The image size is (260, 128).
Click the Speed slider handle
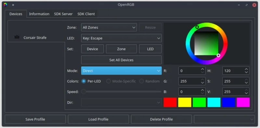point(84,92)
